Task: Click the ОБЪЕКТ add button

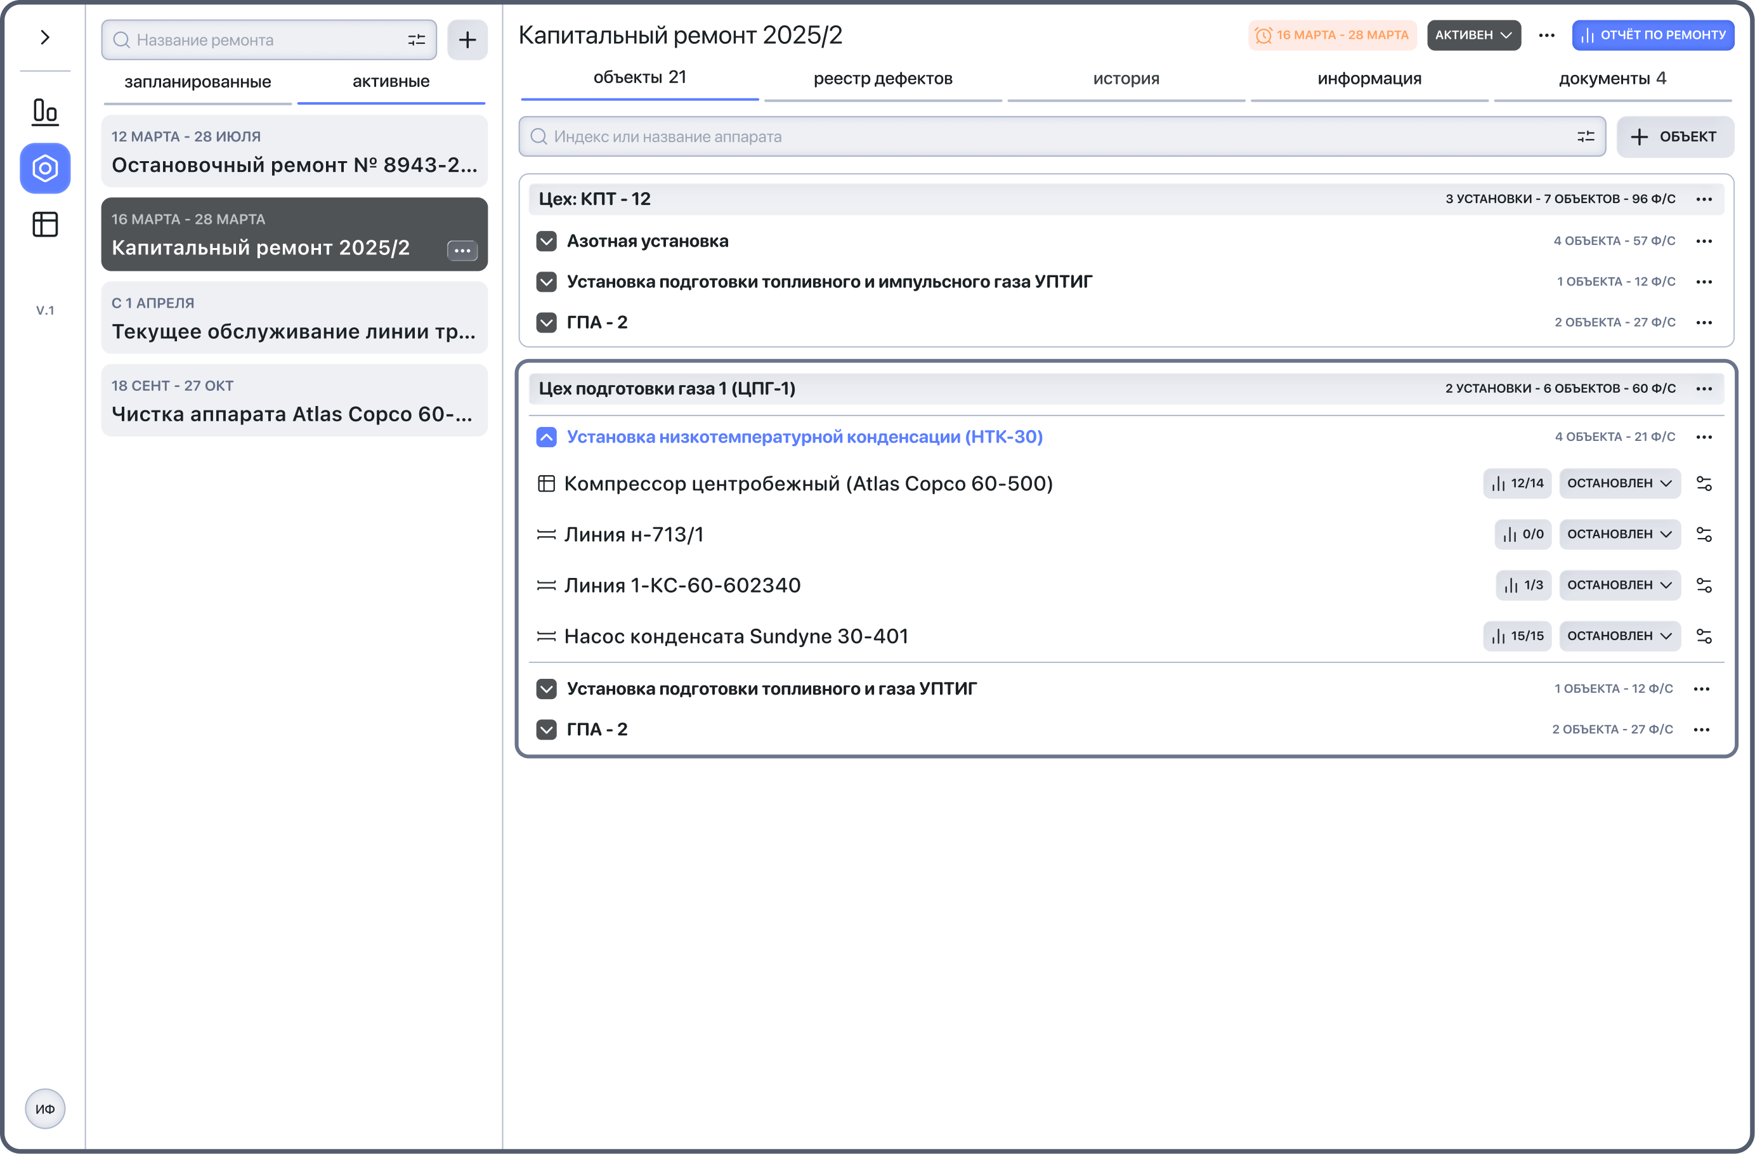Action: [x=1674, y=136]
